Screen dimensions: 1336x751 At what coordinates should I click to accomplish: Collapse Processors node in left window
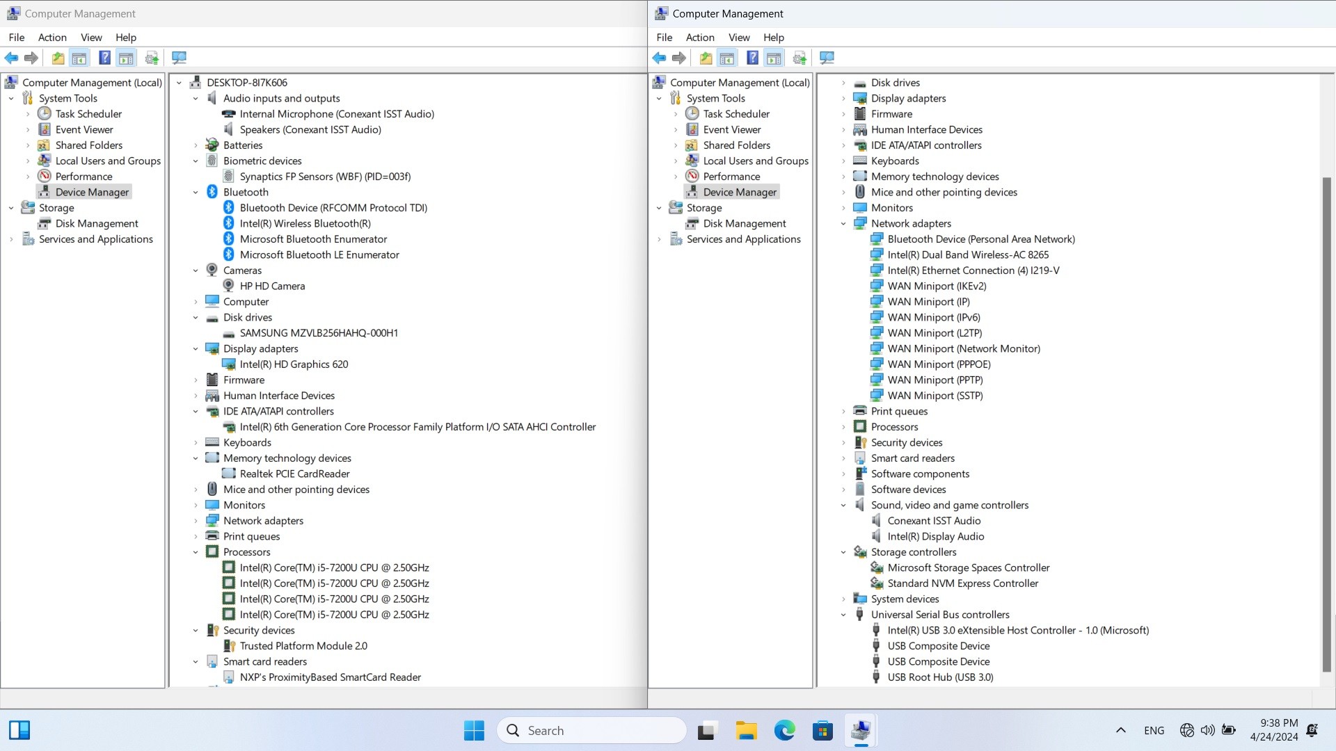click(196, 552)
